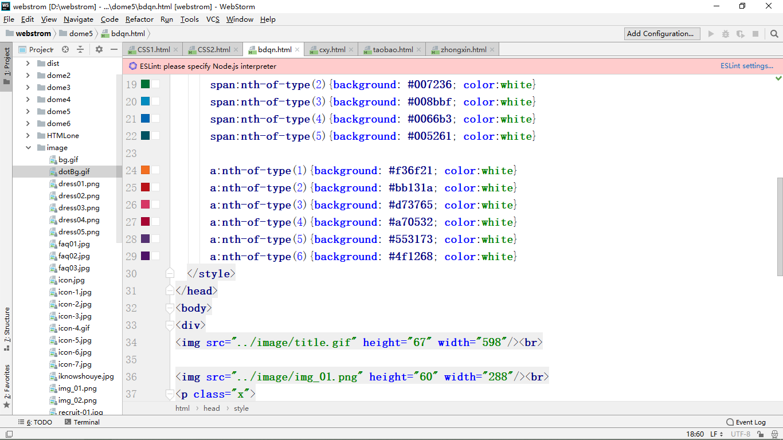Close the cxy.html tab

pyautogui.click(x=351, y=50)
